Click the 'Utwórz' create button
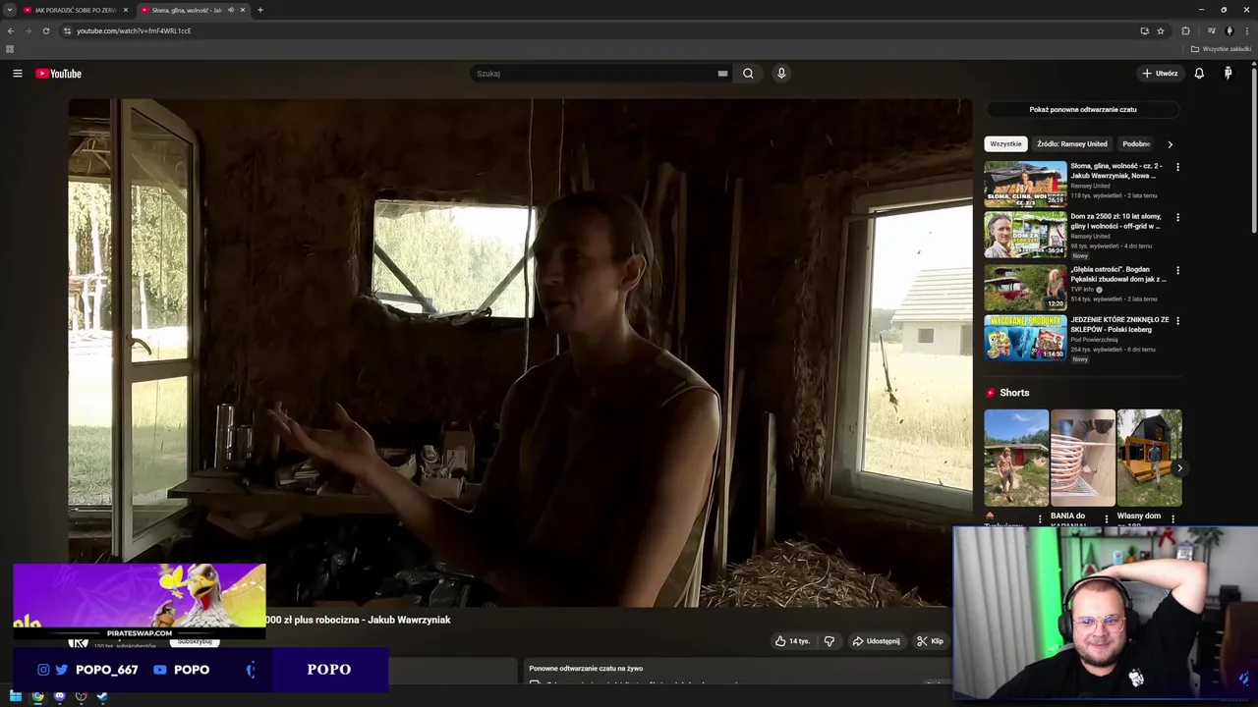The width and height of the screenshot is (1258, 707). point(1160,74)
